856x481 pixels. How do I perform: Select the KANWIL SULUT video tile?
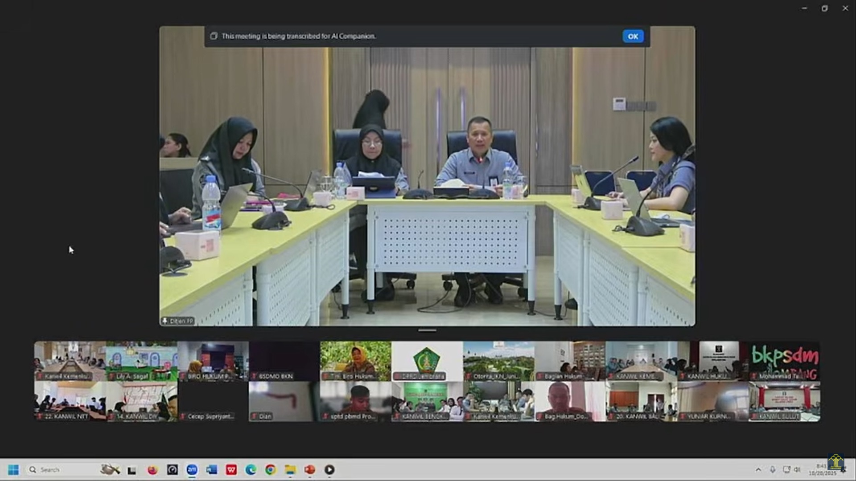(784, 401)
